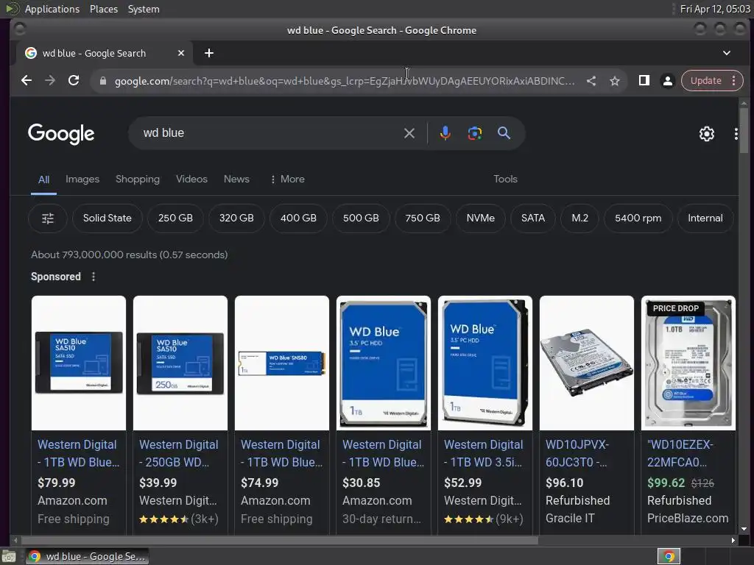Open the Google apps dots menu
Image resolution: width=754 pixels, height=565 pixels.
pos(736,134)
